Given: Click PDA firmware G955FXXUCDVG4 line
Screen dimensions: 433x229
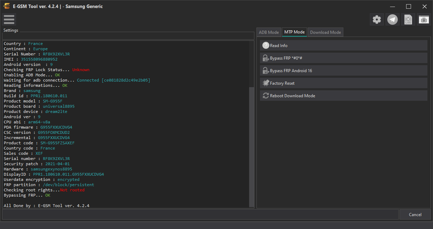Looking at the screenshot, I should (x=38, y=127).
